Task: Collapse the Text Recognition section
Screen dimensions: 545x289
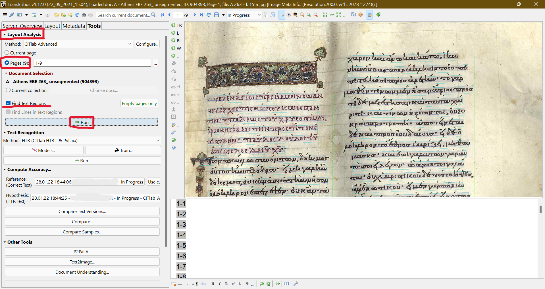Action: point(5,133)
